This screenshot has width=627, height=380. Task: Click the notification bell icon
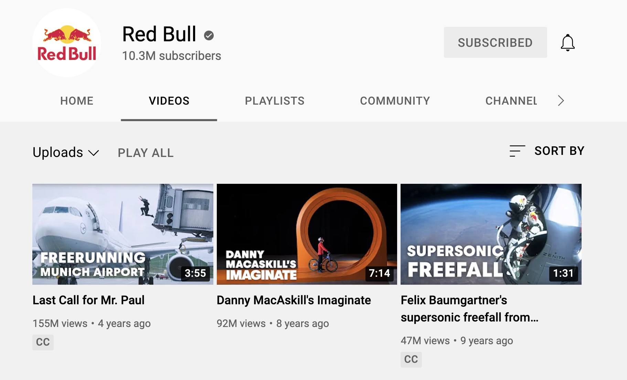point(567,43)
